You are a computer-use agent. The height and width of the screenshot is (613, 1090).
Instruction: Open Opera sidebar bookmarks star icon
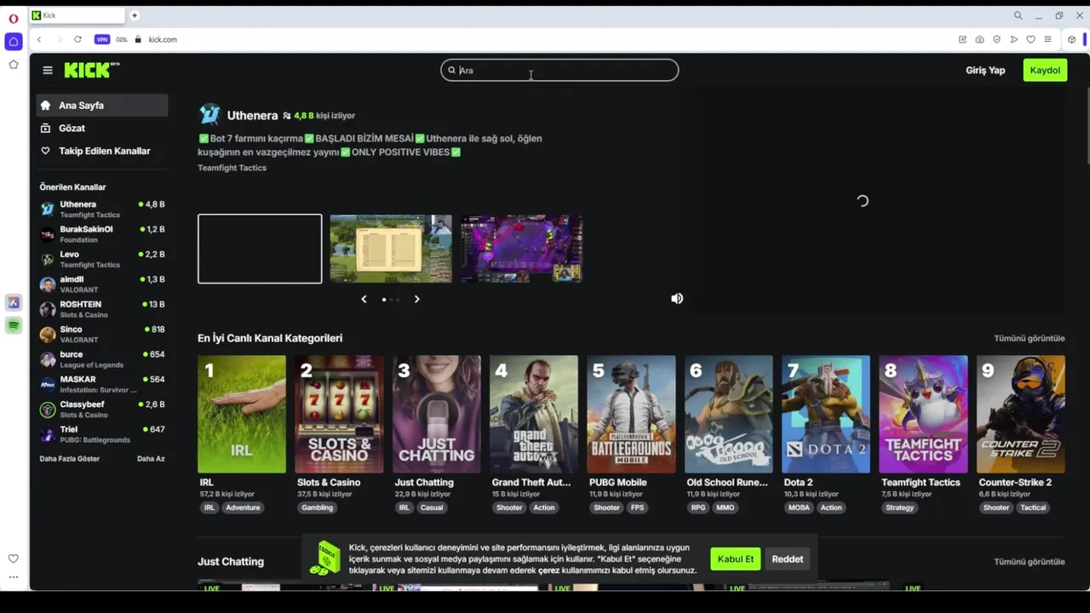pos(13,65)
